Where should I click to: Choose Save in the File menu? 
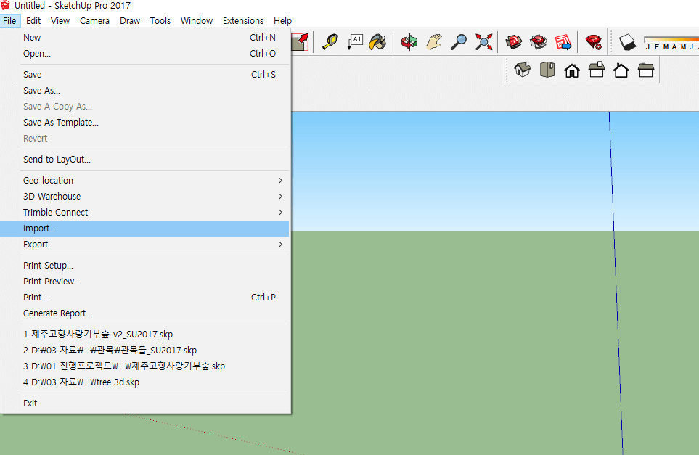coord(144,75)
